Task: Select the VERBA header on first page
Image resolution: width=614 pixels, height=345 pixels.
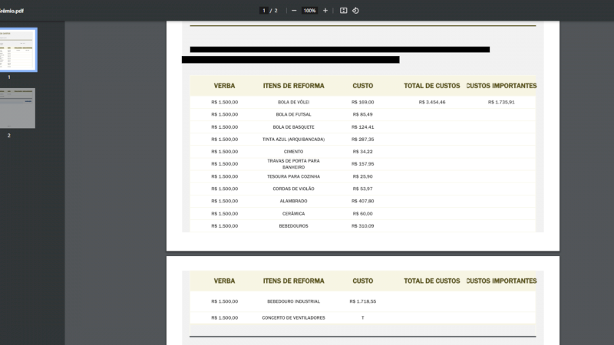Action: [x=224, y=86]
